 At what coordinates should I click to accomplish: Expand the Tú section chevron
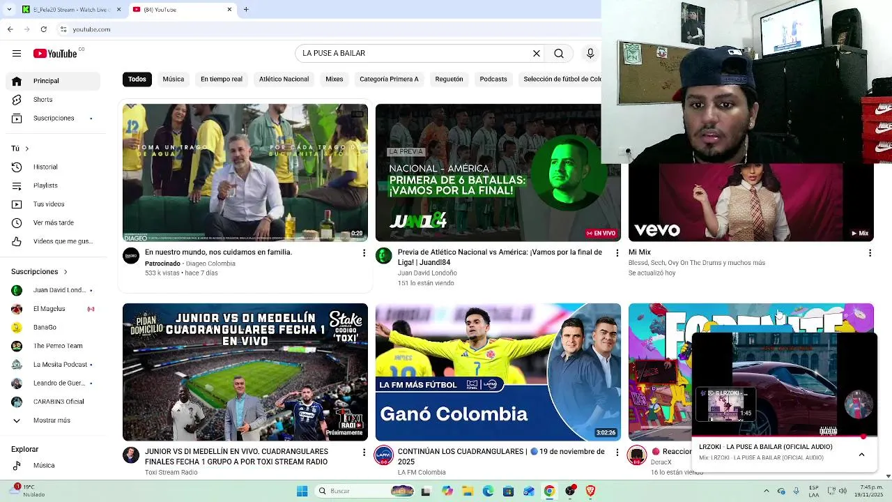pyautogui.click(x=27, y=149)
